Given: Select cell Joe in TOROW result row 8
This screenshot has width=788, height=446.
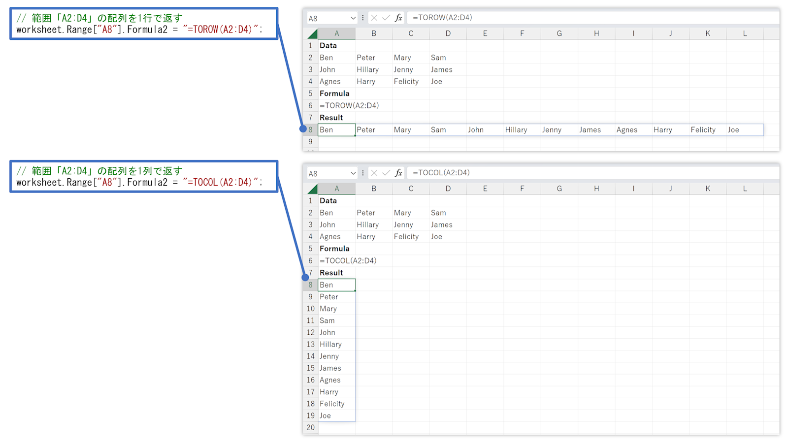Looking at the screenshot, I should (x=745, y=130).
